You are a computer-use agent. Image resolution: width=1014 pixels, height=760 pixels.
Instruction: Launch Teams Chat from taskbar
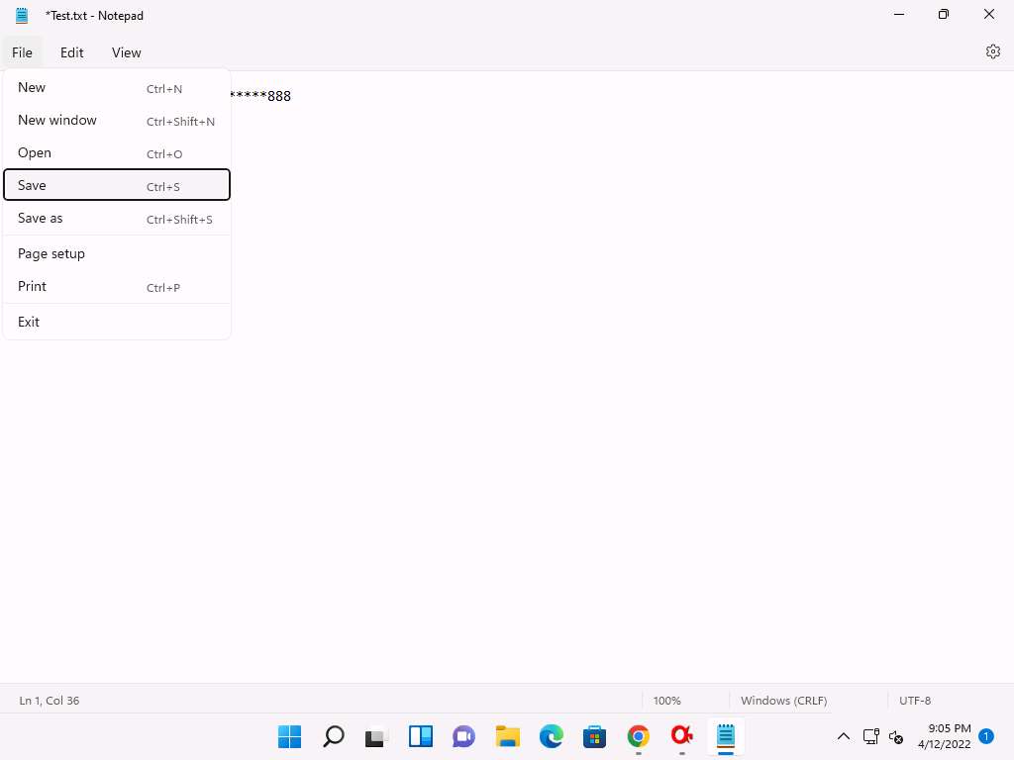point(463,736)
